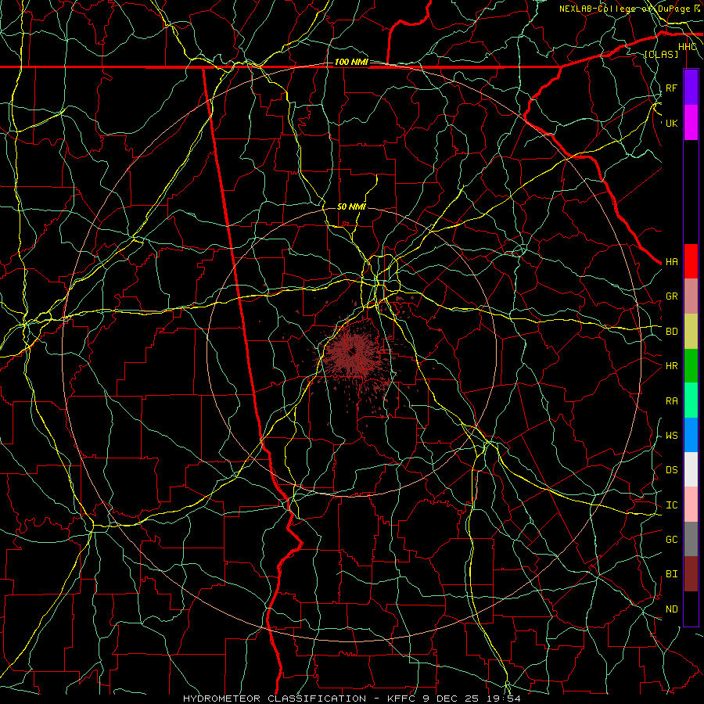Click the GR legend label
The height and width of the screenshot is (704, 704).
pyautogui.click(x=671, y=296)
